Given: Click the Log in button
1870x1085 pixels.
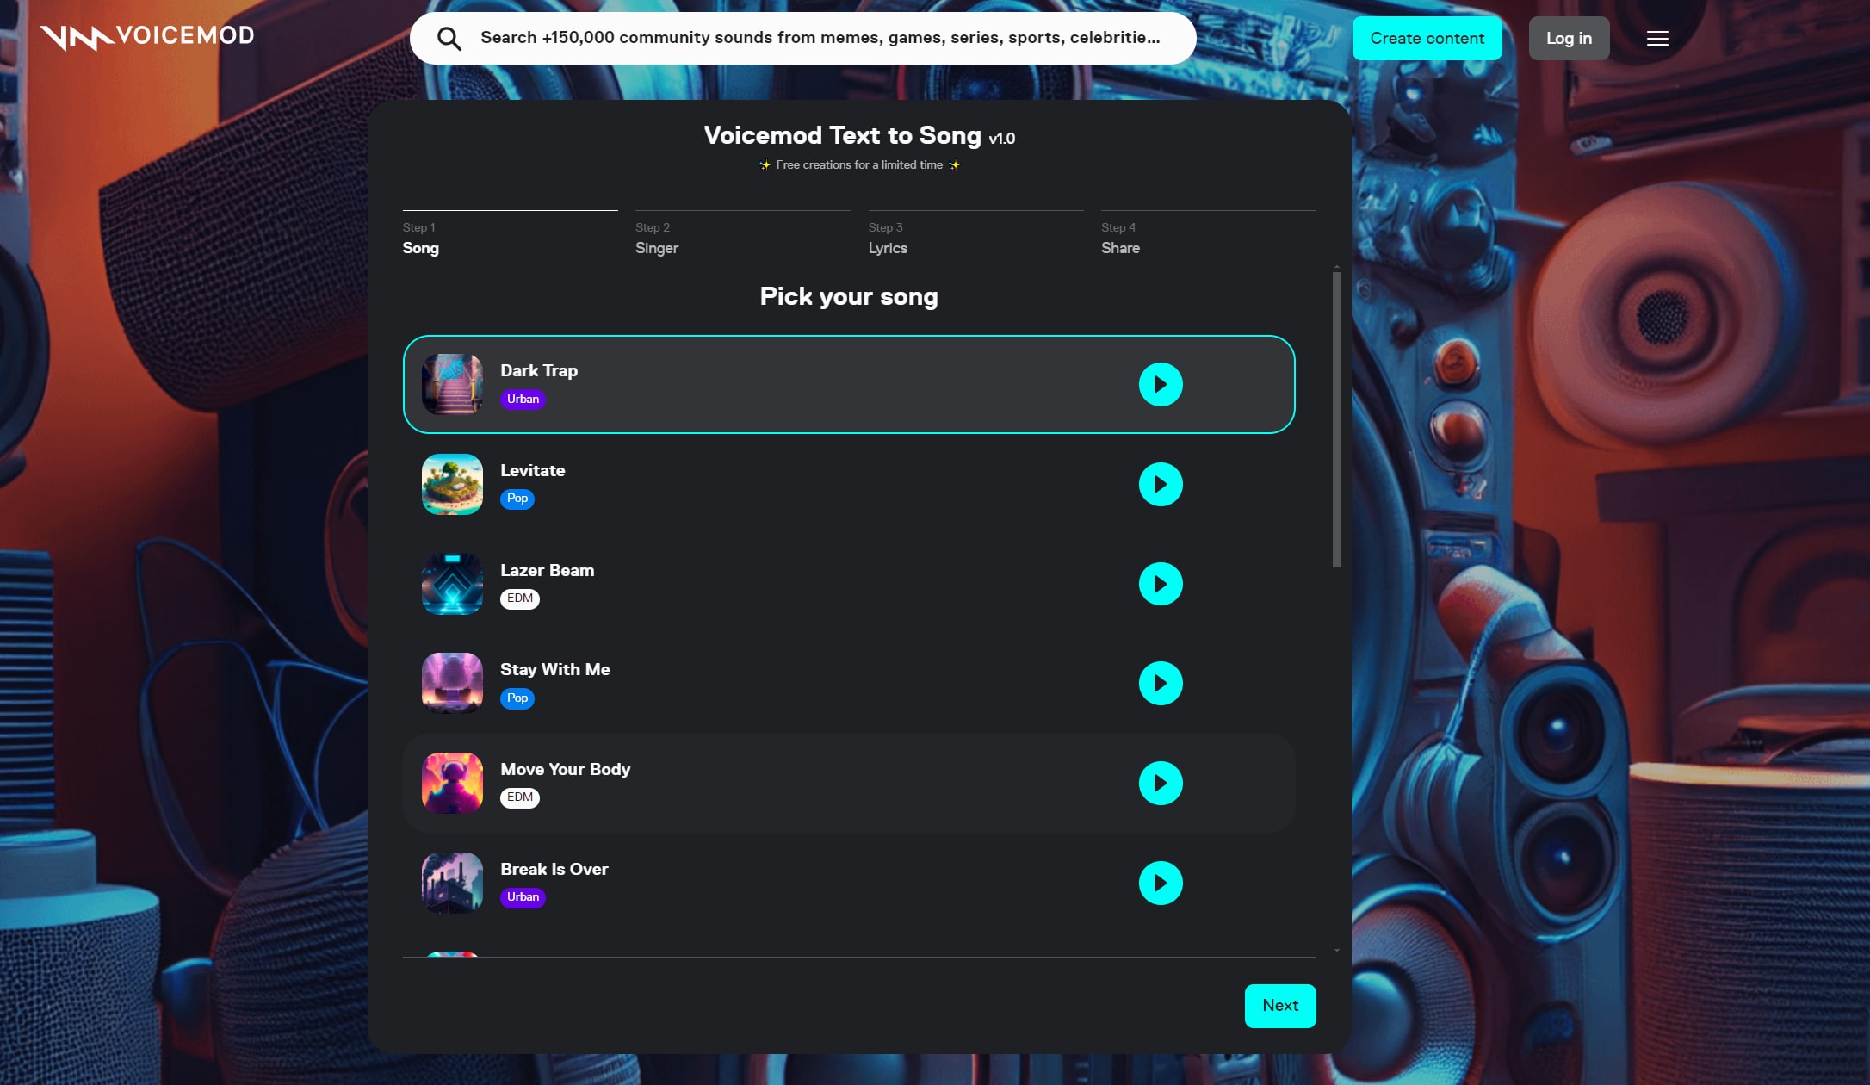Looking at the screenshot, I should point(1568,39).
